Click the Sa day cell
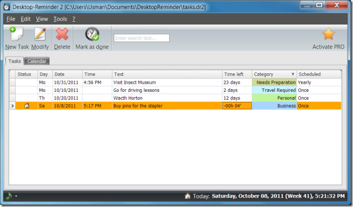The image size is (353, 207). [x=45, y=106]
